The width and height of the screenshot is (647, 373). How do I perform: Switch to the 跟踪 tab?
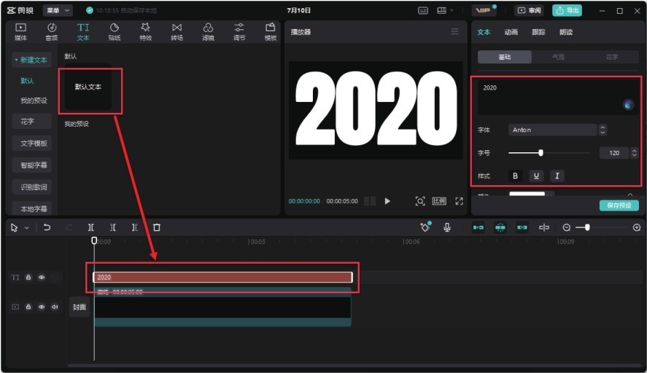click(538, 32)
